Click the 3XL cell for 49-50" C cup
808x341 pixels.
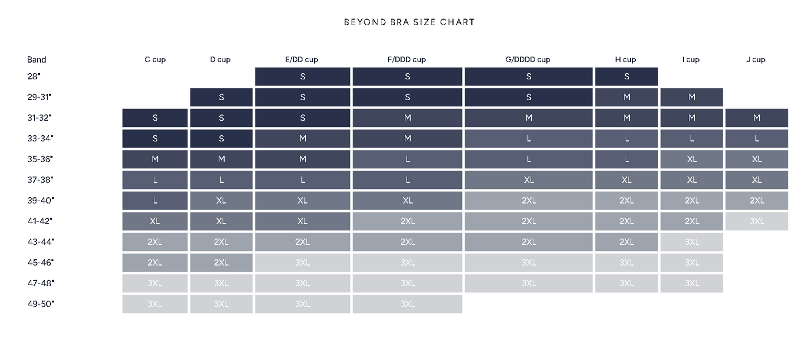(x=155, y=304)
